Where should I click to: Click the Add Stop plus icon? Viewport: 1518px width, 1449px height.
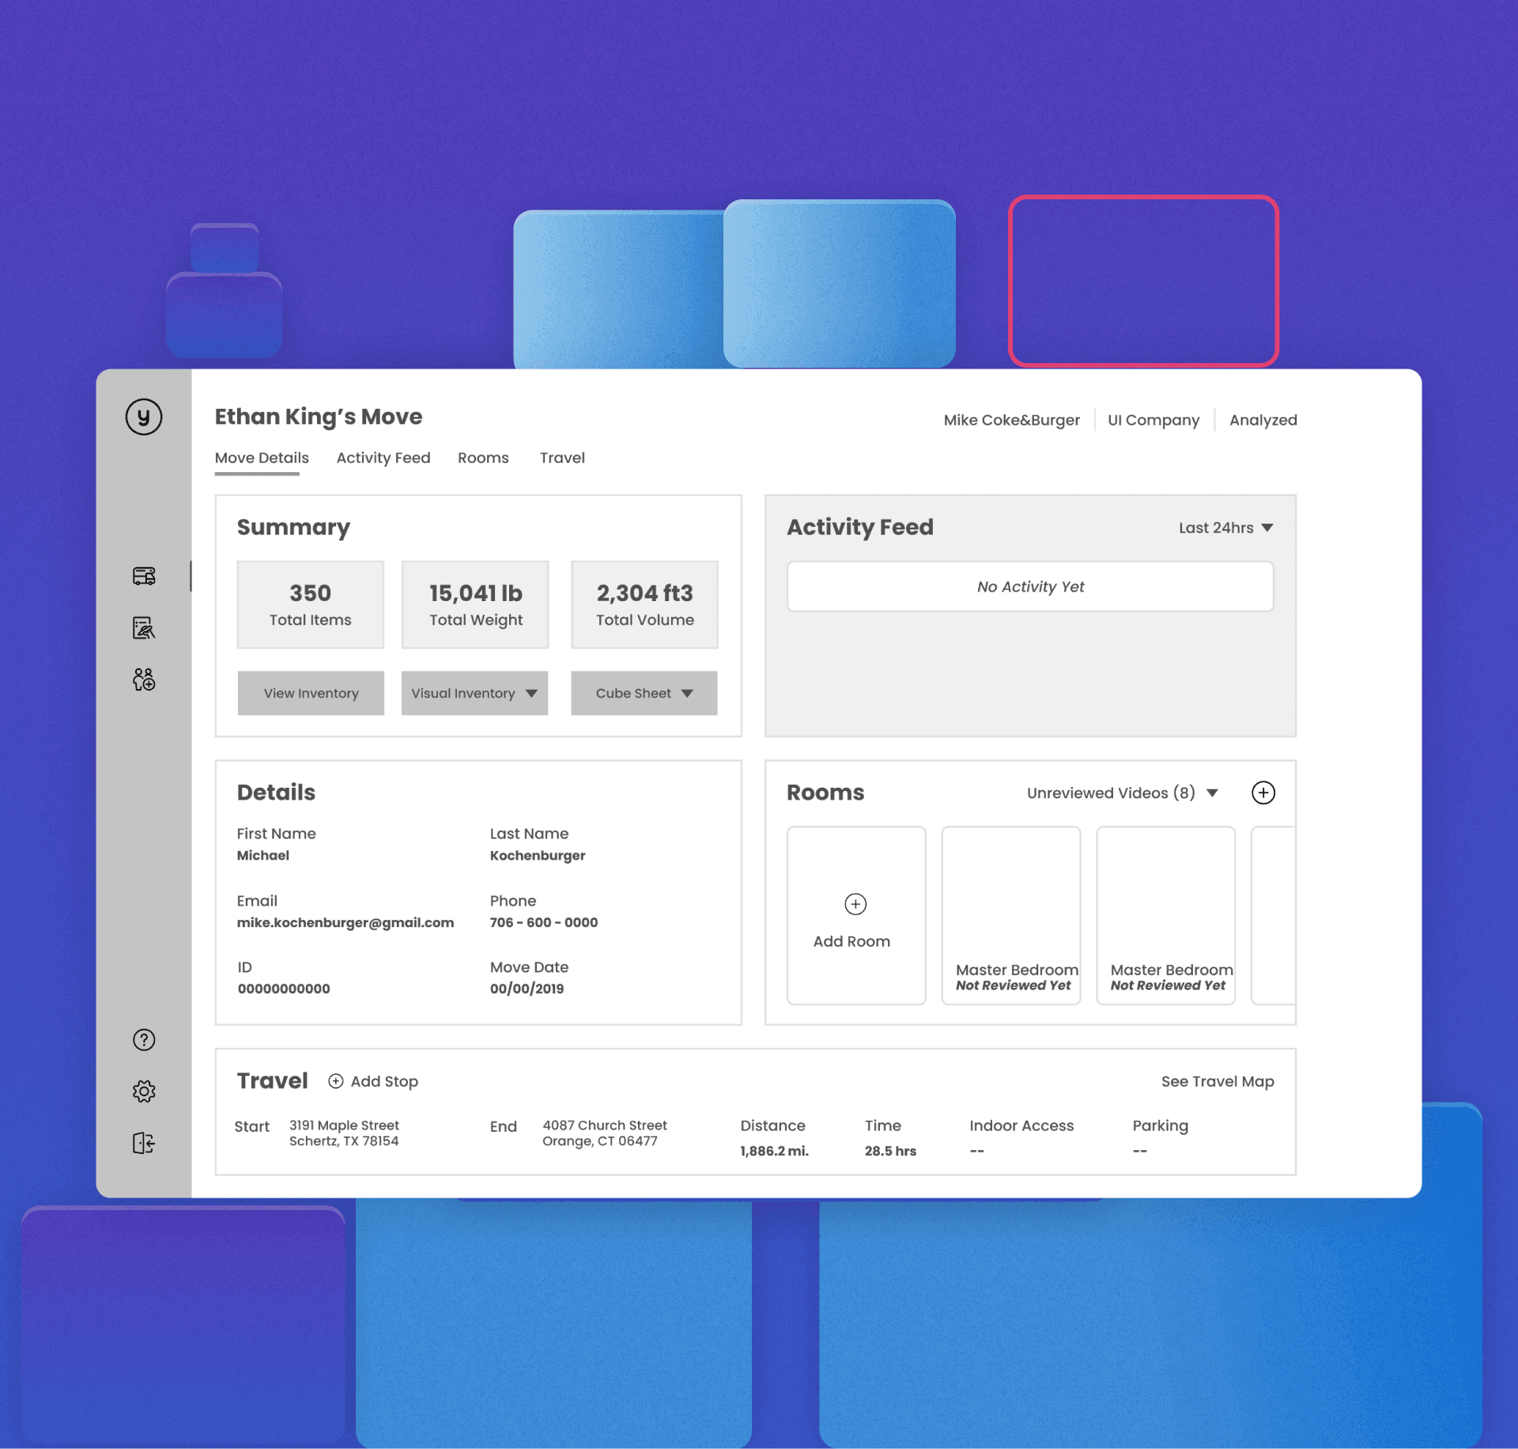(x=336, y=1081)
